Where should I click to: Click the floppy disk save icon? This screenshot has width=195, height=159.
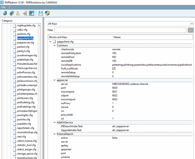point(41,13)
